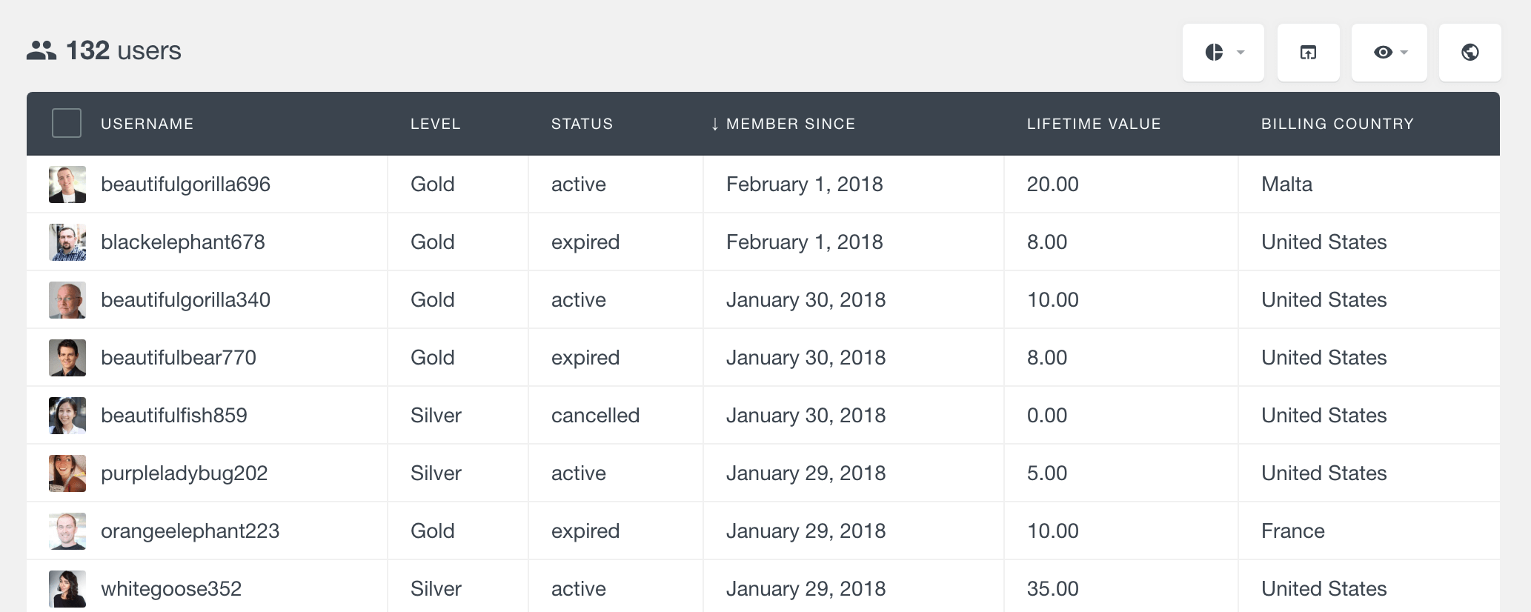Image resolution: width=1531 pixels, height=612 pixels.
Task: Sort by the Level column header
Action: (436, 124)
